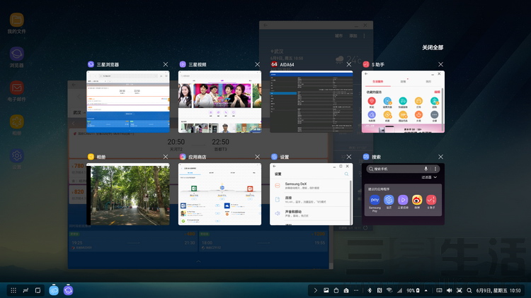The image size is (531, 298).
Task: Tap the microphone icon in search bar
Action: pyautogui.click(x=426, y=169)
